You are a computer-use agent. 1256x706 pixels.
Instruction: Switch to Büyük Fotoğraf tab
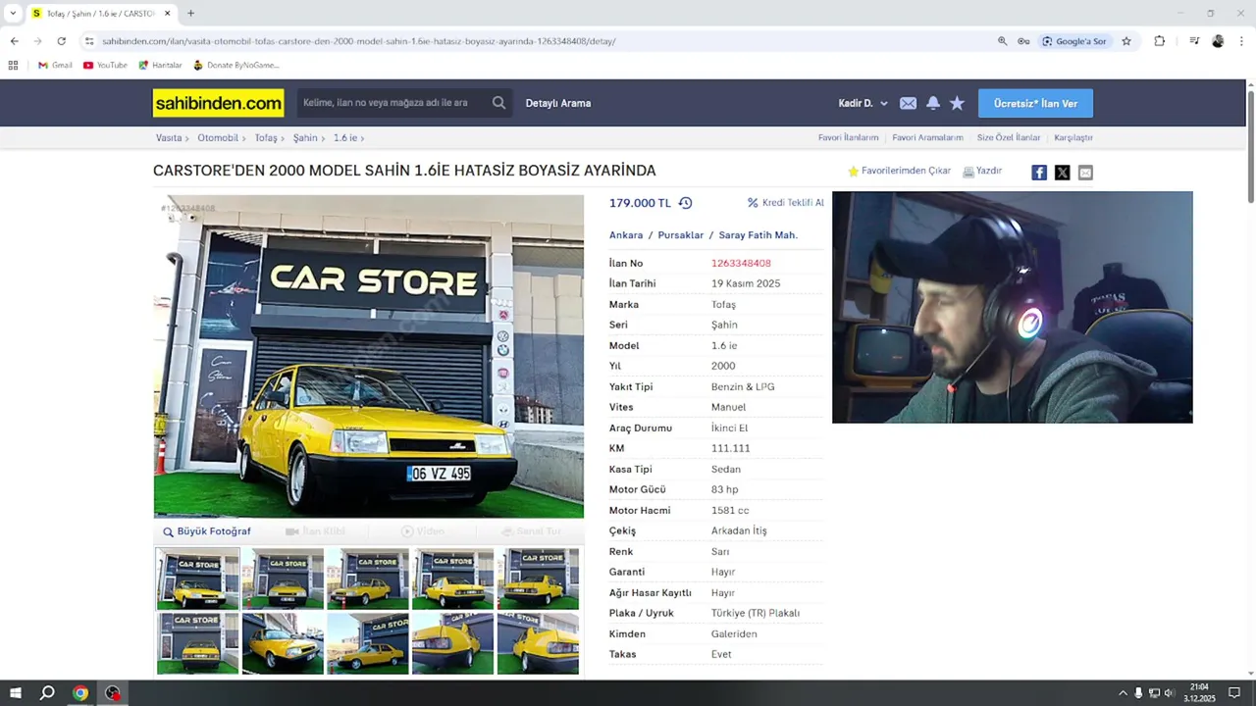coord(207,531)
